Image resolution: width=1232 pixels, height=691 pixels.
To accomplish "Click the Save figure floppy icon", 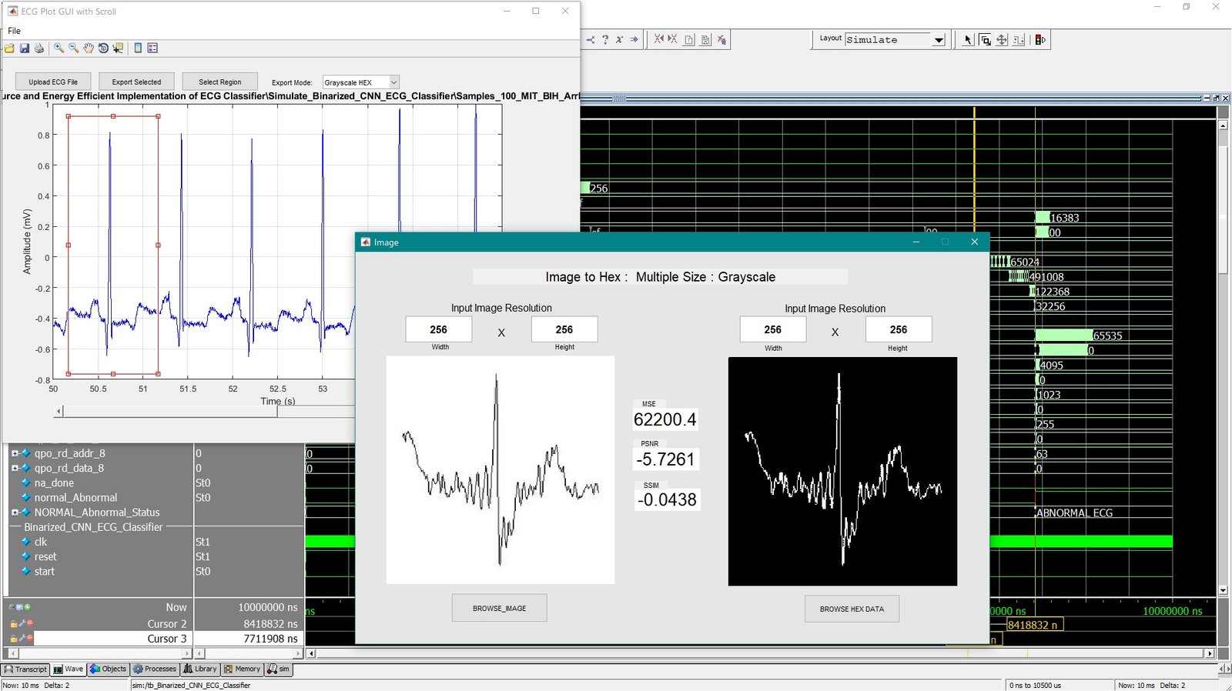I will click(x=25, y=48).
